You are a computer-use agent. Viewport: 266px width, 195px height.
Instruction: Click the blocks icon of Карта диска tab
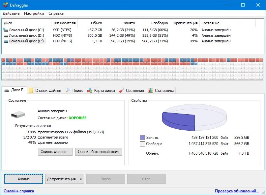point(90,90)
